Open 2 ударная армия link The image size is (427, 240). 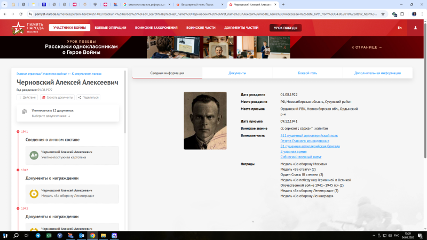pyautogui.click(x=294, y=151)
